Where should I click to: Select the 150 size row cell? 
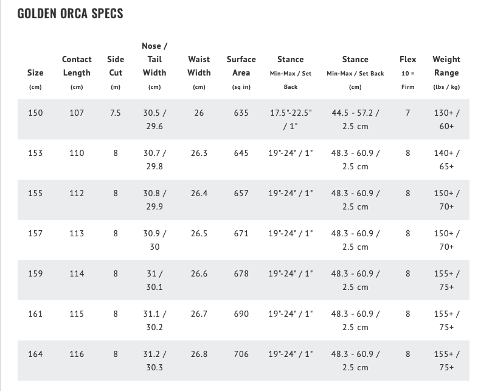[x=35, y=113]
